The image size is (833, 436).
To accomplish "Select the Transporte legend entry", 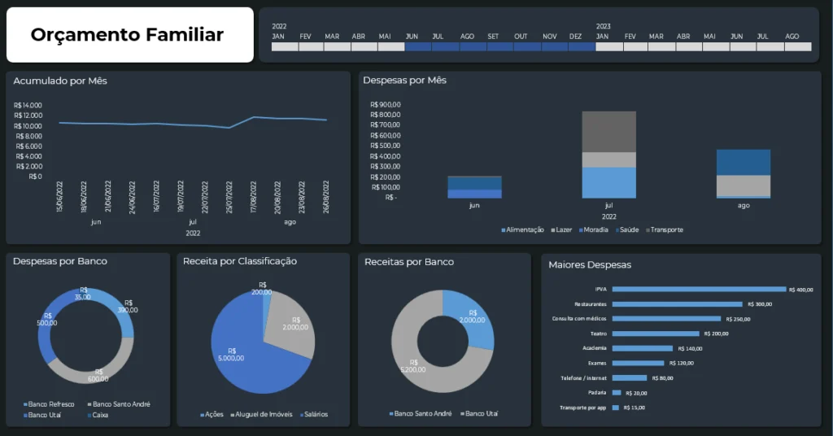I will coord(666,230).
